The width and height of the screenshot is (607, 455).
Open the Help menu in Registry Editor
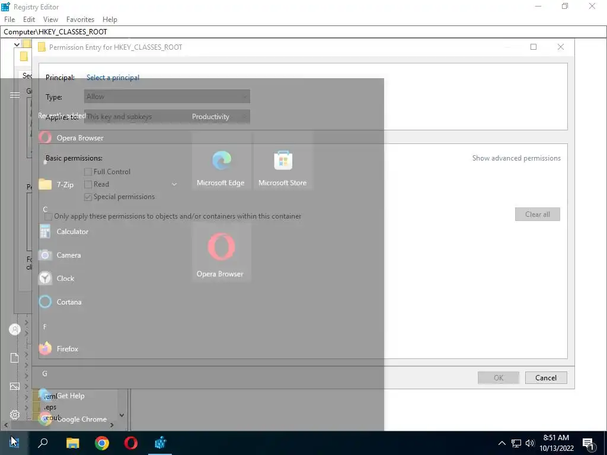(x=110, y=20)
